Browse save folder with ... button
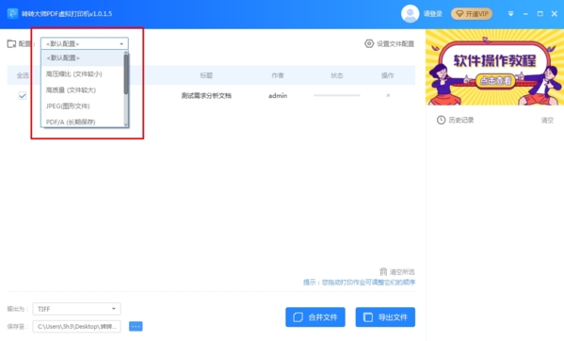 (136, 326)
